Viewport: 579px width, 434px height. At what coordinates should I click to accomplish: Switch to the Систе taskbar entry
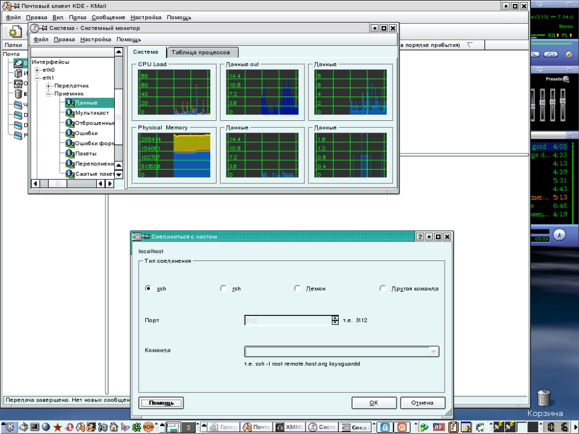pos(323,428)
